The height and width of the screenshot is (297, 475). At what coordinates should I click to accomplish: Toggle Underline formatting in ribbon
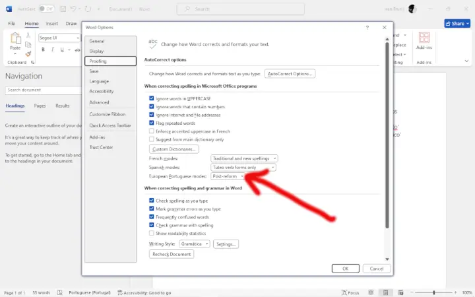62,49
